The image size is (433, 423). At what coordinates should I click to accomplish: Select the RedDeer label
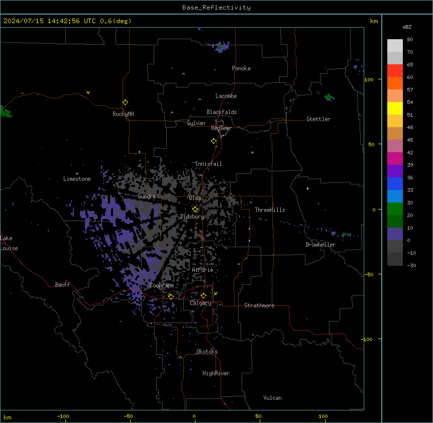pos(221,128)
